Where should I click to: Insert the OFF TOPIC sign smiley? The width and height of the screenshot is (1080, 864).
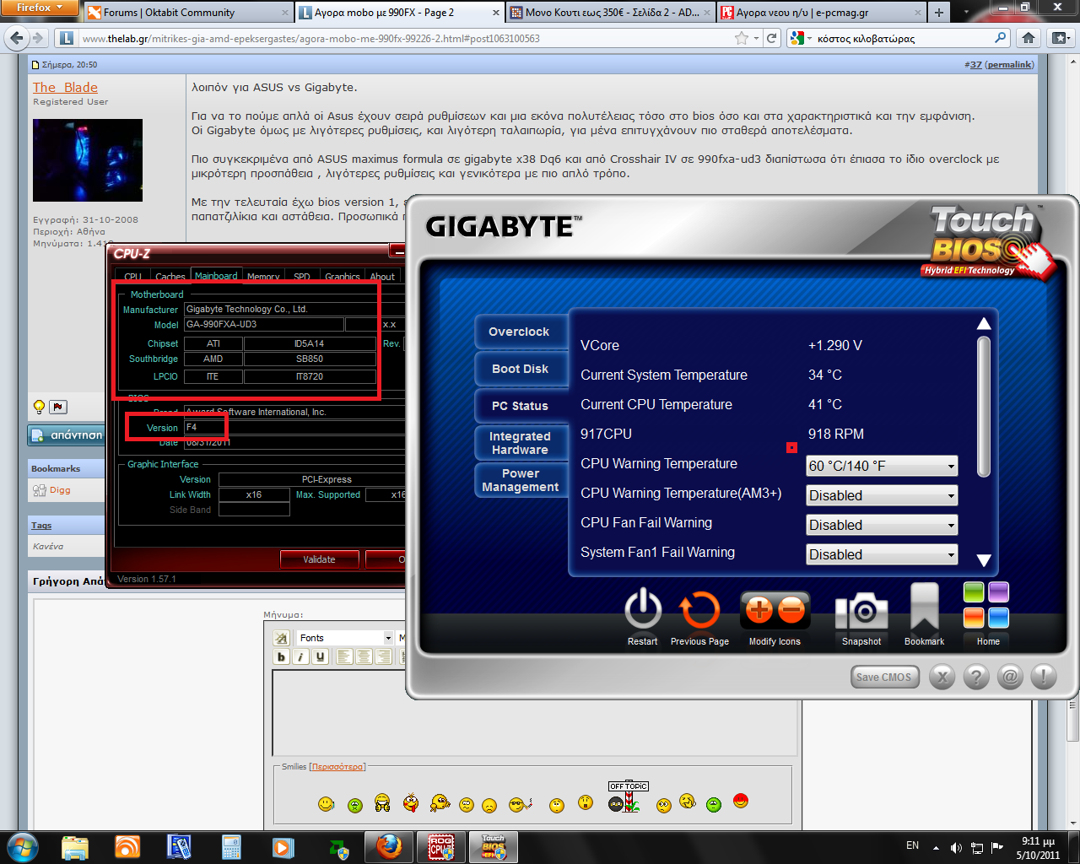[x=627, y=797]
